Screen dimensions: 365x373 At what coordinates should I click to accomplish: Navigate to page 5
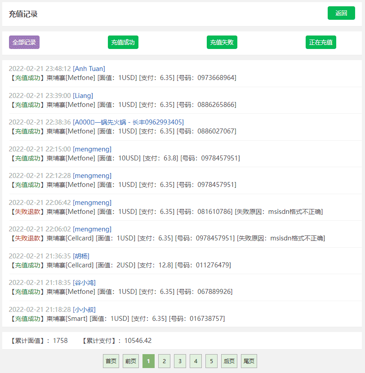click(211, 361)
